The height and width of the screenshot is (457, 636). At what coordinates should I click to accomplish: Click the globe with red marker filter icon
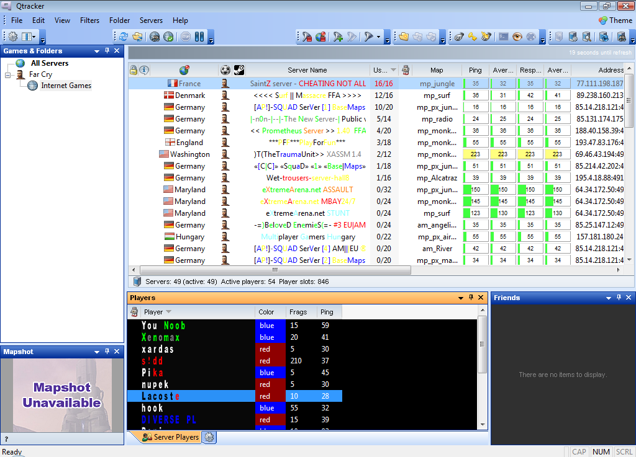(321, 37)
